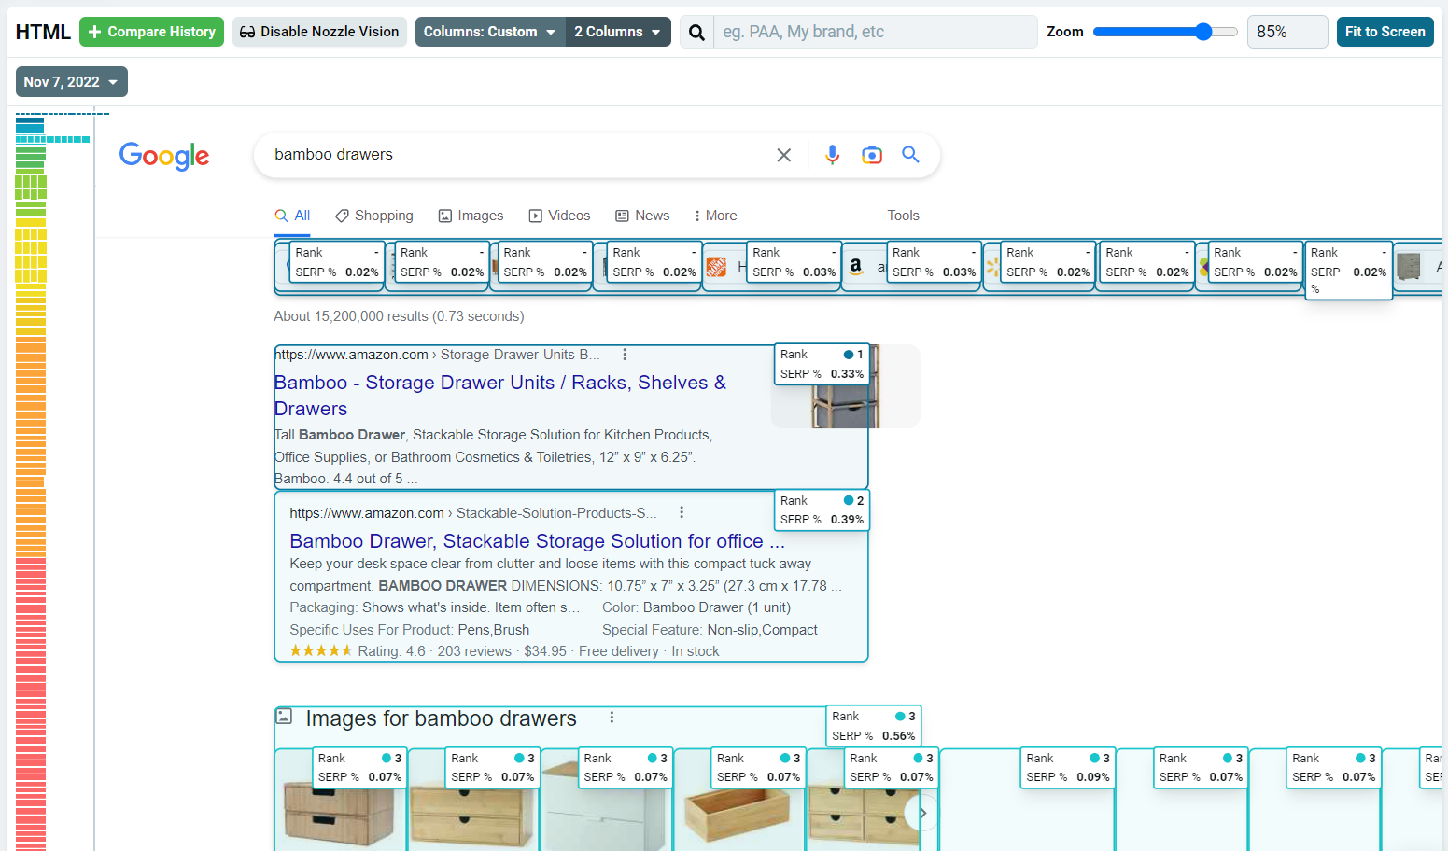Click the Compare History button

coord(151,32)
